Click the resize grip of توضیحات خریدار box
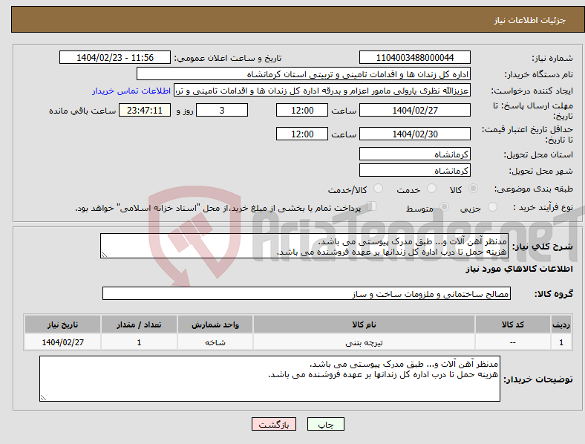585x444 pixels. click(x=43, y=398)
